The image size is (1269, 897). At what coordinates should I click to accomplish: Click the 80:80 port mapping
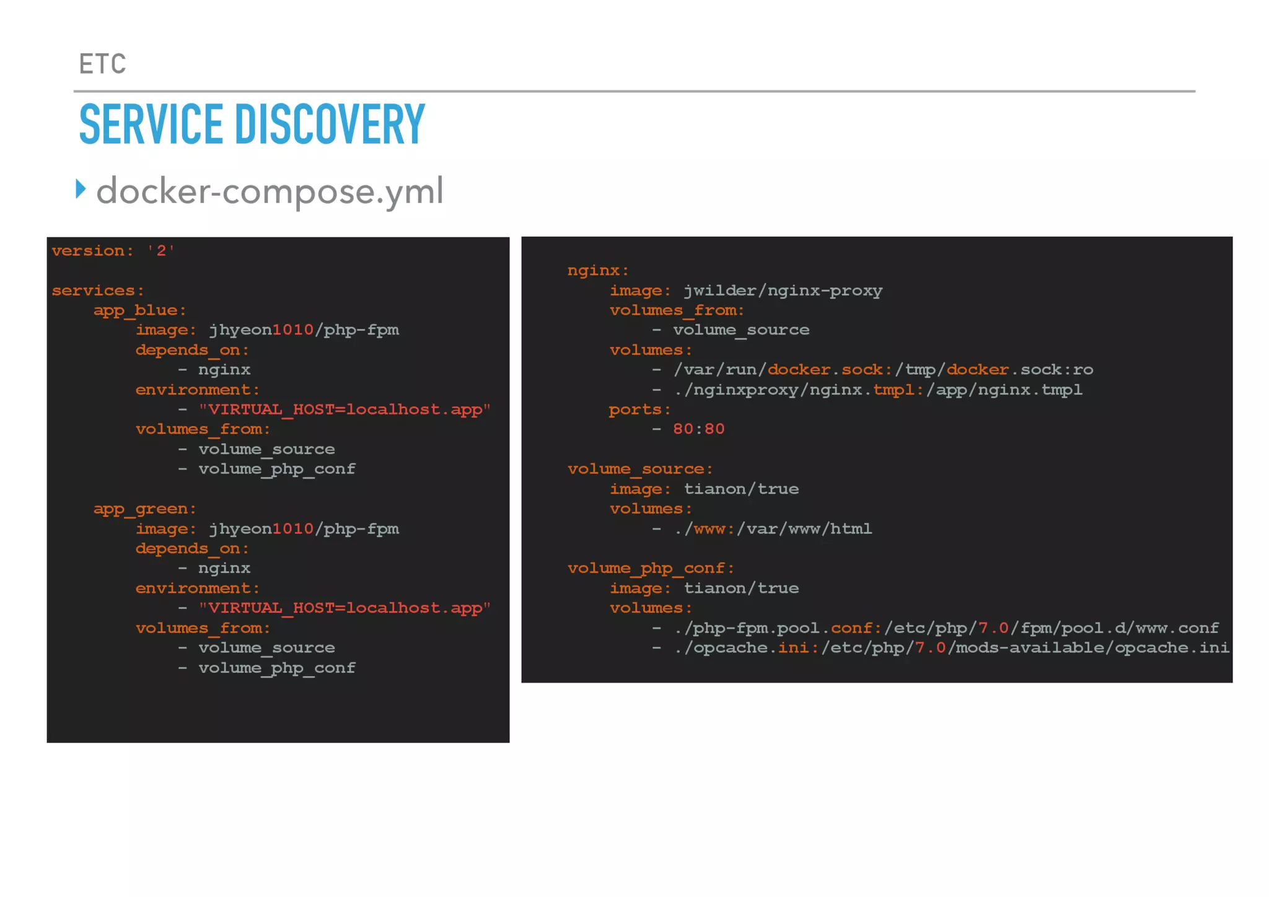coord(698,429)
